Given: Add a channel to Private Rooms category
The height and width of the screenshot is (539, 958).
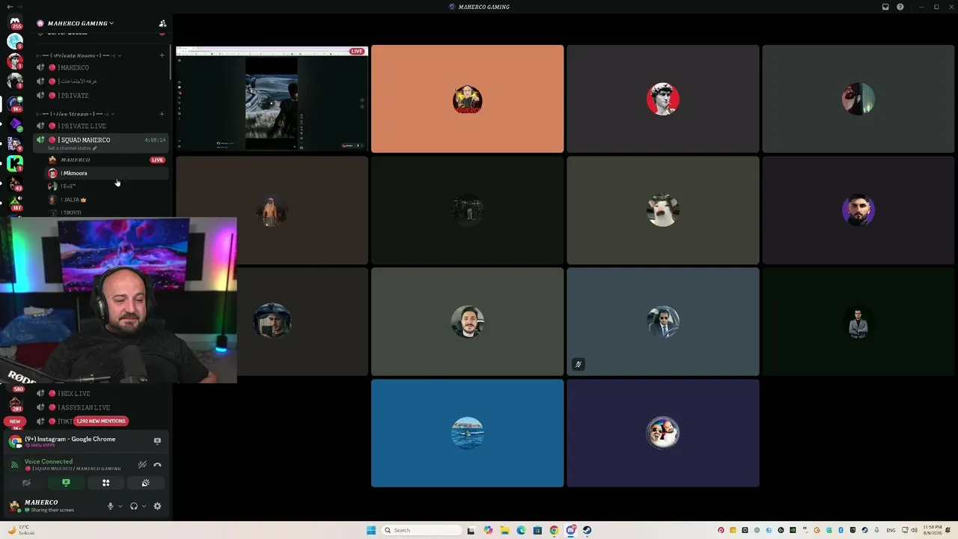Looking at the screenshot, I should [162, 55].
